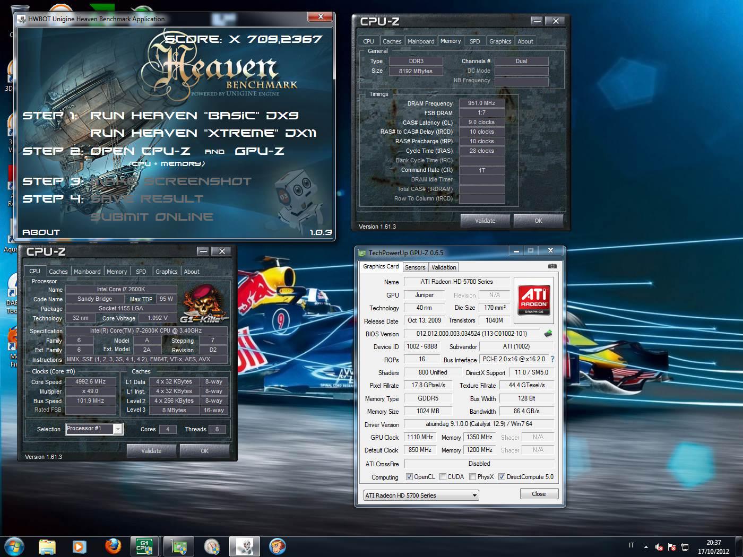Open the gauge icon app in the taskbar
The height and width of the screenshot is (557, 743).
click(x=212, y=546)
